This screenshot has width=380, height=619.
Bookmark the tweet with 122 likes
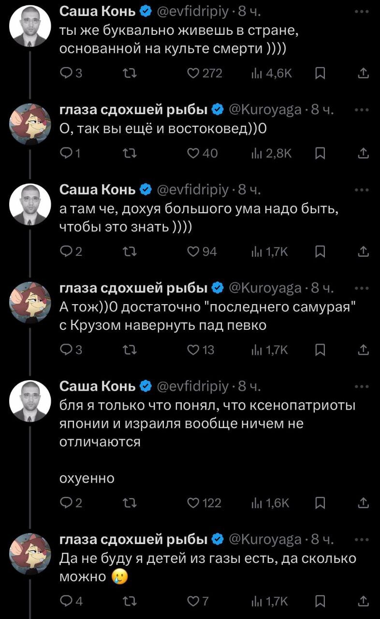pos(320,503)
